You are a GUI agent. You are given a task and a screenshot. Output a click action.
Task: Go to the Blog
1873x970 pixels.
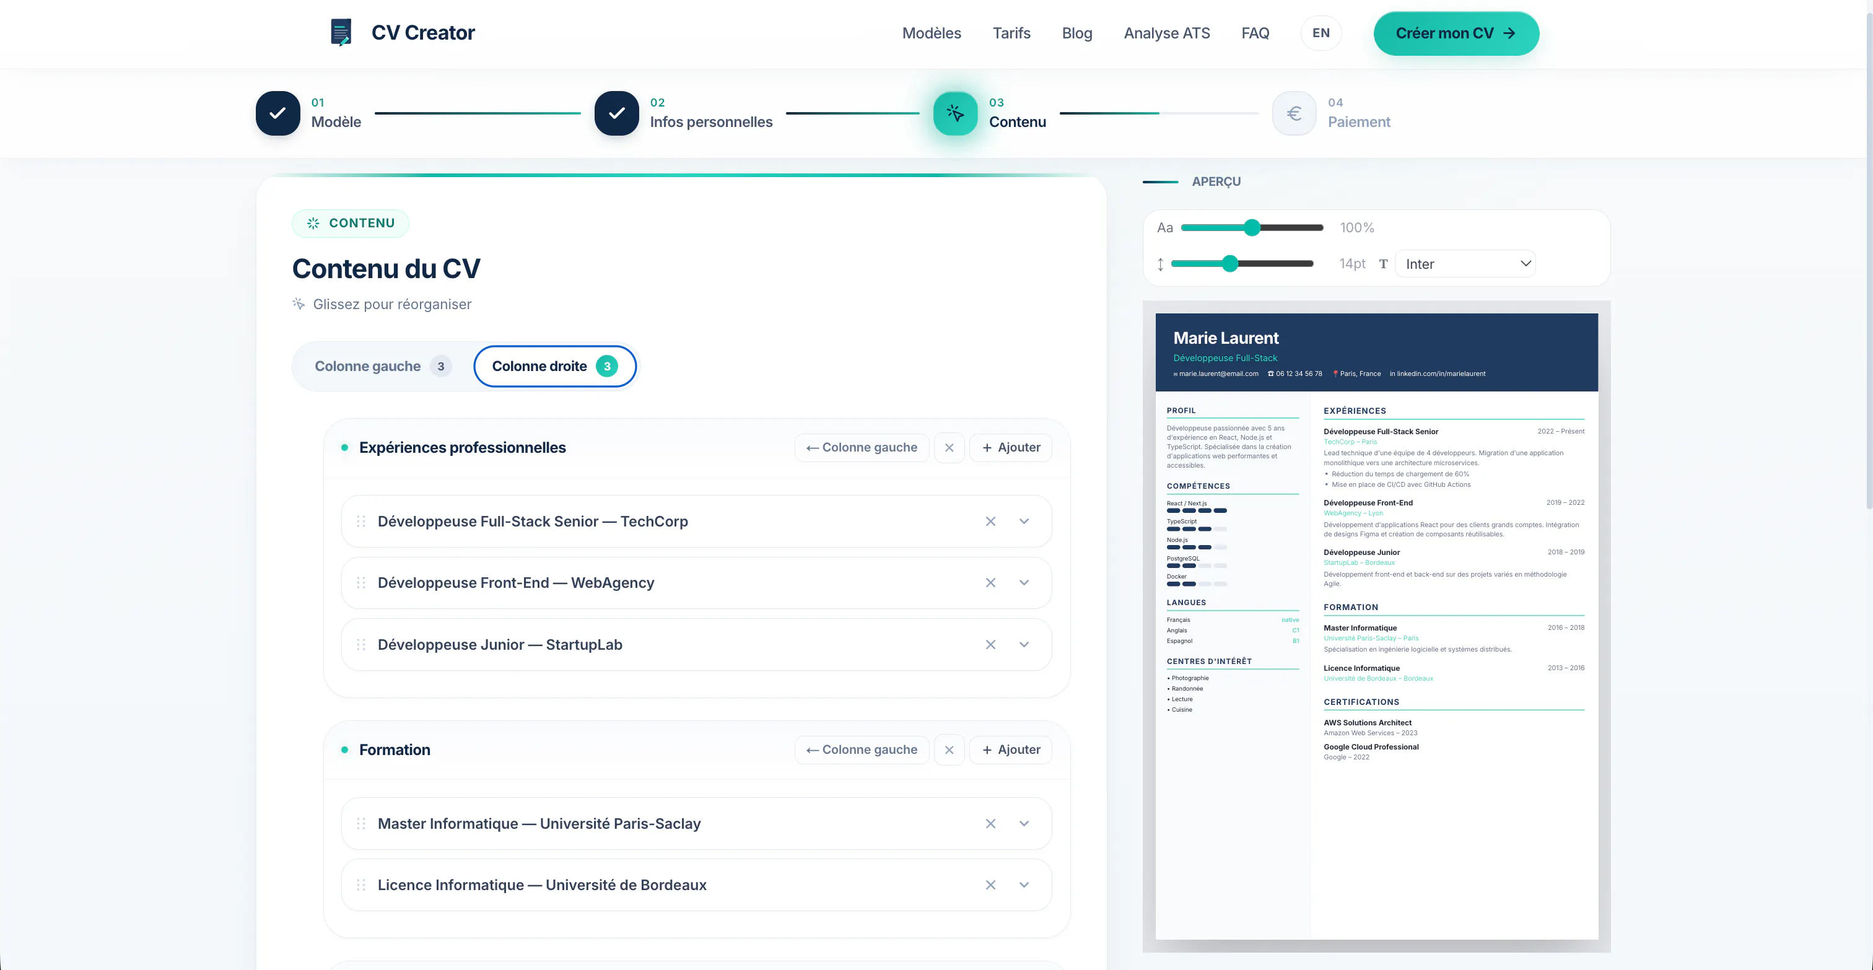(x=1077, y=33)
